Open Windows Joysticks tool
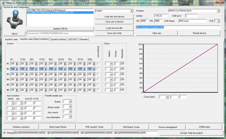Viewport: 226px width, 139px height. [x=21, y=127]
